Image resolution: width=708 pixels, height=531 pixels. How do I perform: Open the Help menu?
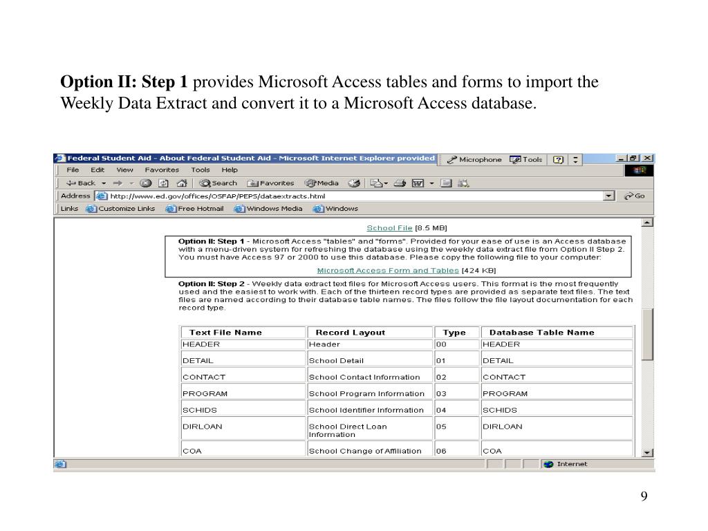click(x=230, y=170)
